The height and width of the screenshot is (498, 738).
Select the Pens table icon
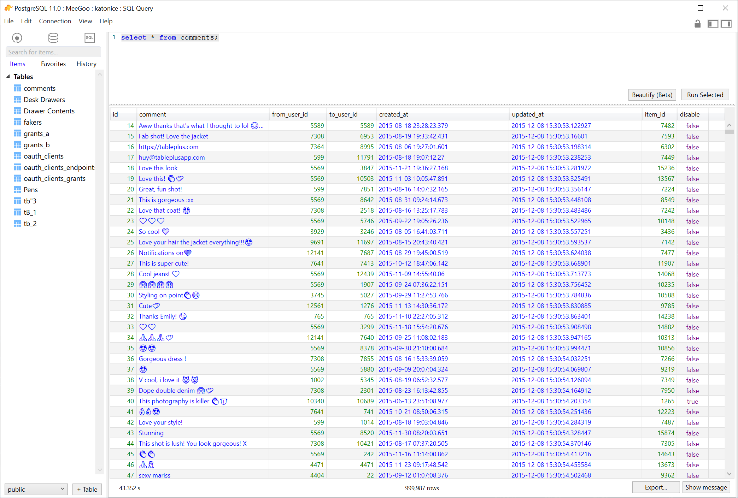(18, 189)
